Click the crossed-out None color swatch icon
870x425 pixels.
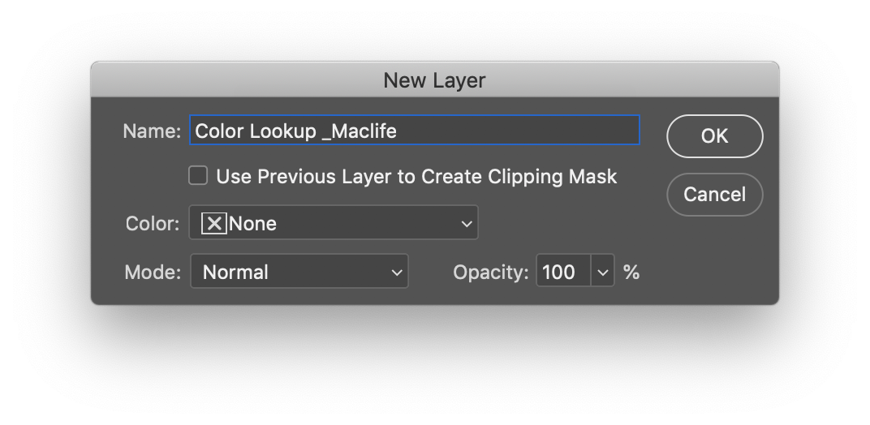click(213, 224)
